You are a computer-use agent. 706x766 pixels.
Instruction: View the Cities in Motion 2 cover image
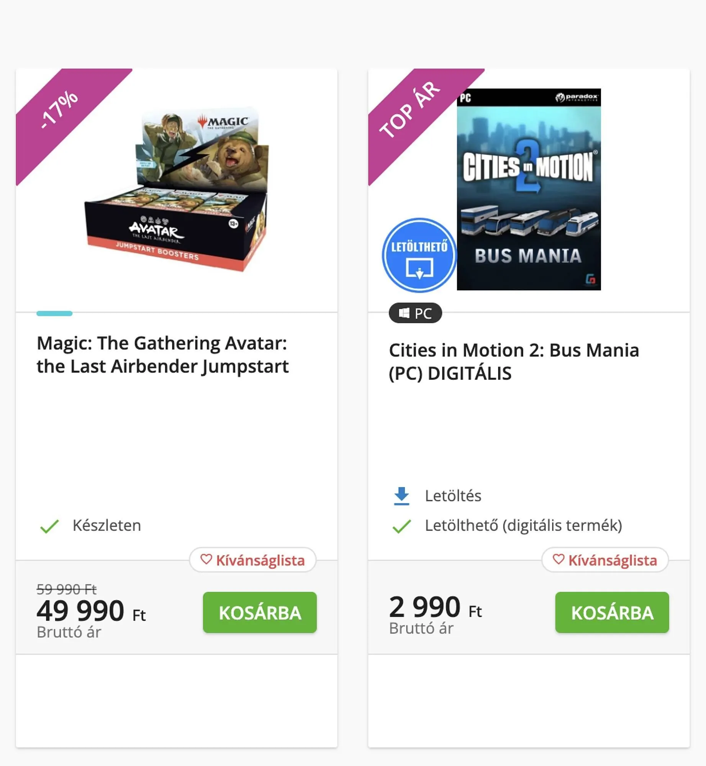pyautogui.click(x=529, y=190)
